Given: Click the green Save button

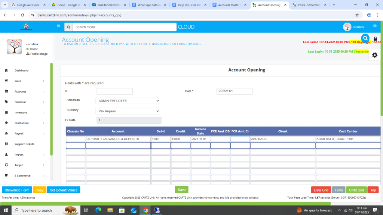Looking at the screenshot, I should point(181,190).
